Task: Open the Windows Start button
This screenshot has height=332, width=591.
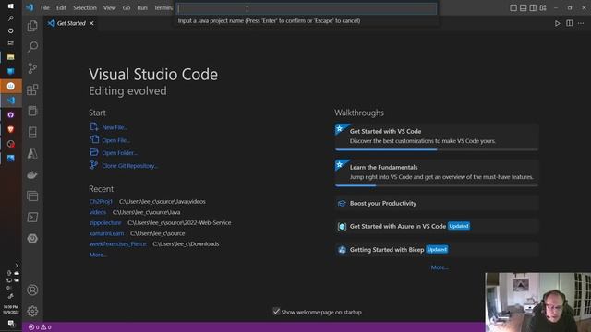Action: point(10,6)
